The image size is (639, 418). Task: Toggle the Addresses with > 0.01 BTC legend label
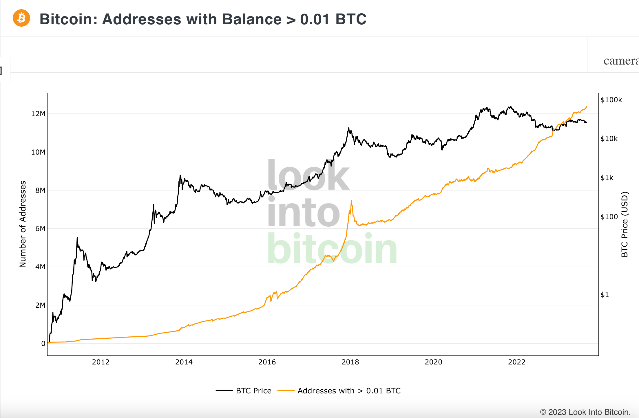(x=349, y=391)
